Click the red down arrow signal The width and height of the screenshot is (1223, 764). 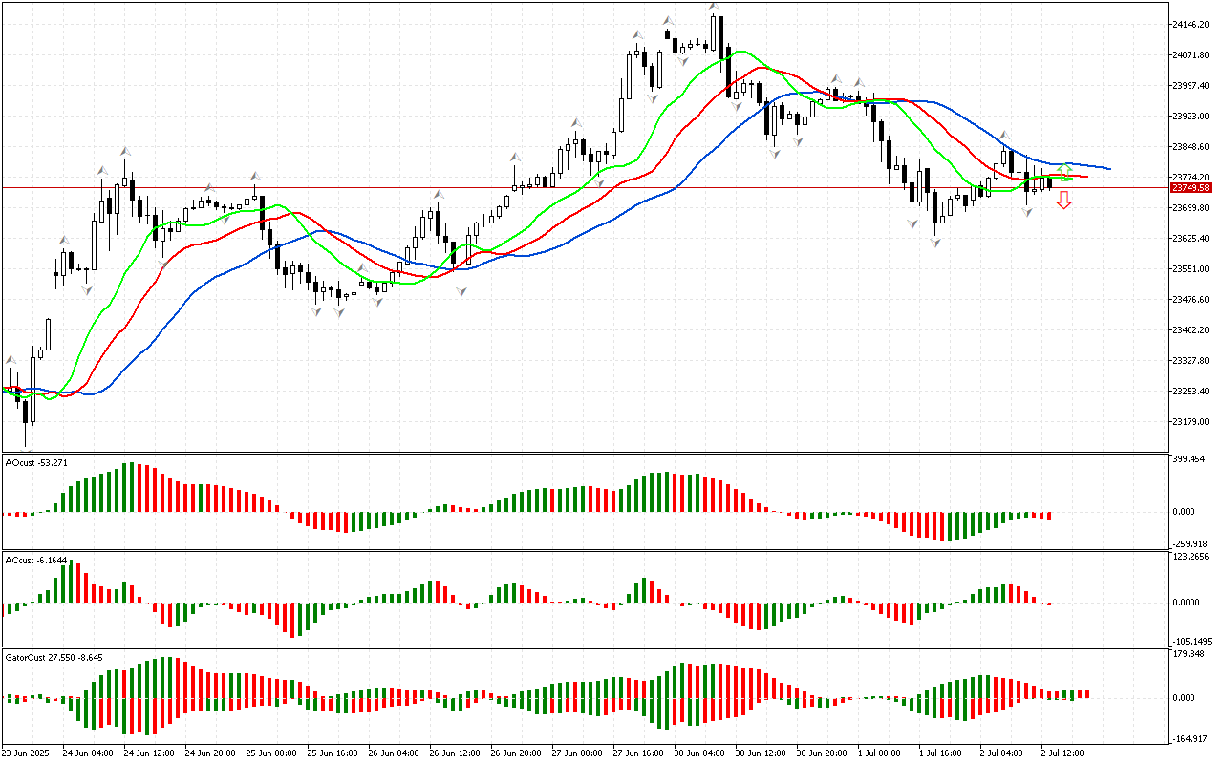coord(1063,201)
